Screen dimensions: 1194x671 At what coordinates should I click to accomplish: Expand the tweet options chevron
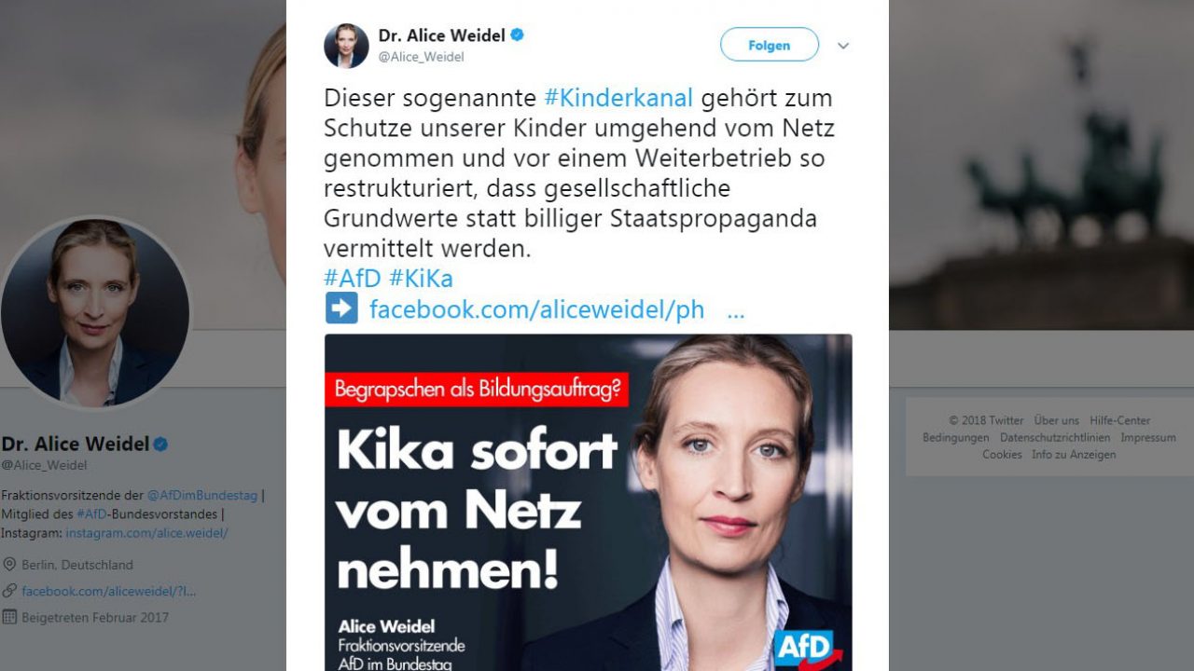click(x=843, y=46)
